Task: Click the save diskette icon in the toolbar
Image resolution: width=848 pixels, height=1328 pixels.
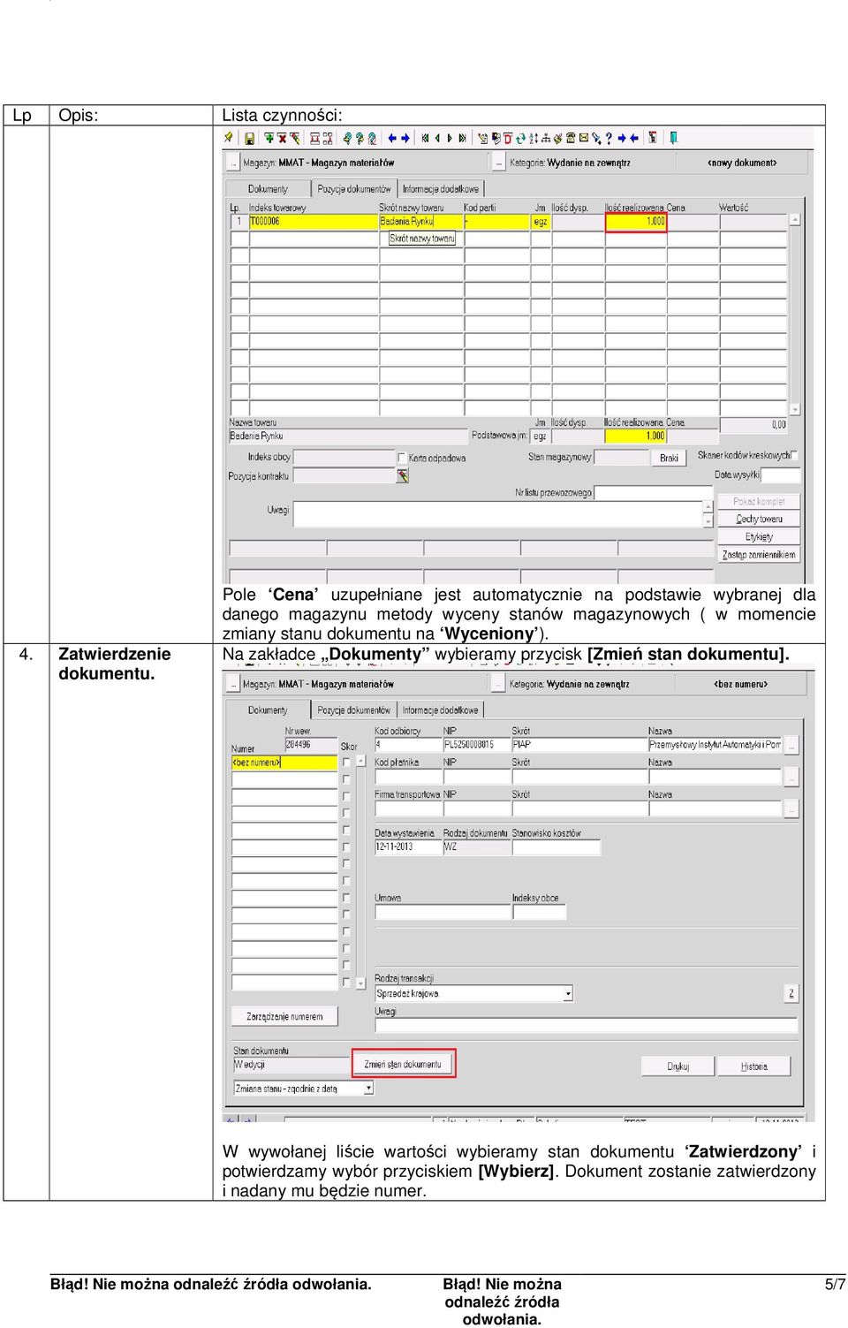Action: [250, 138]
